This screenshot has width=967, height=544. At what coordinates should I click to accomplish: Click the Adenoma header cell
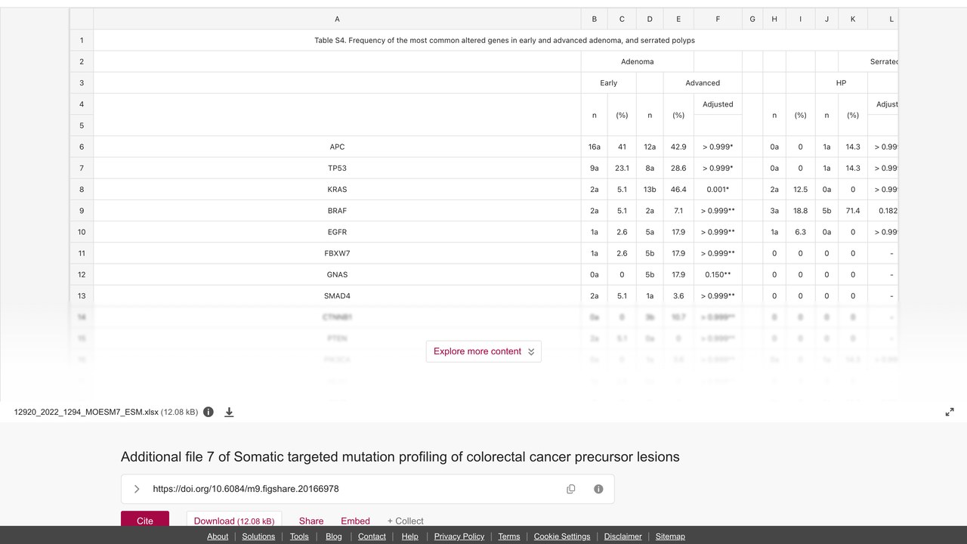pyautogui.click(x=637, y=61)
